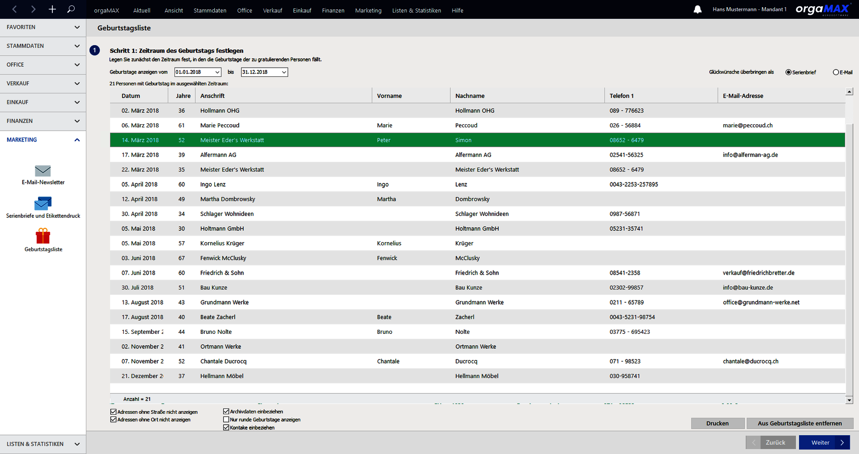
Task: Expand the EINKAUF sidebar section
Action: click(43, 102)
